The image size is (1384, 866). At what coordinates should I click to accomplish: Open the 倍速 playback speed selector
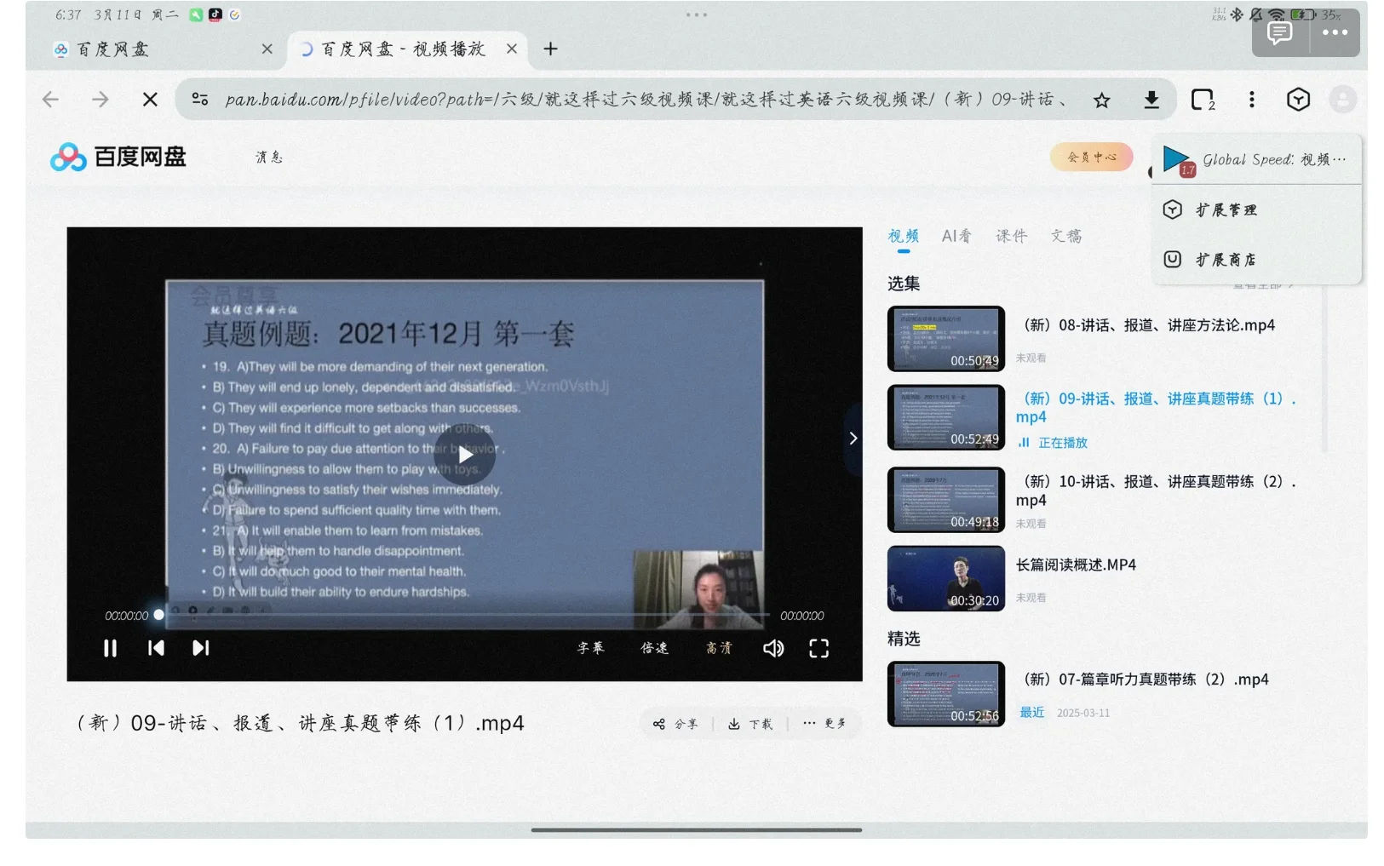point(654,648)
